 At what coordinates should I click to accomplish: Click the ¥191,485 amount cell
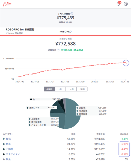pos(100,144)
